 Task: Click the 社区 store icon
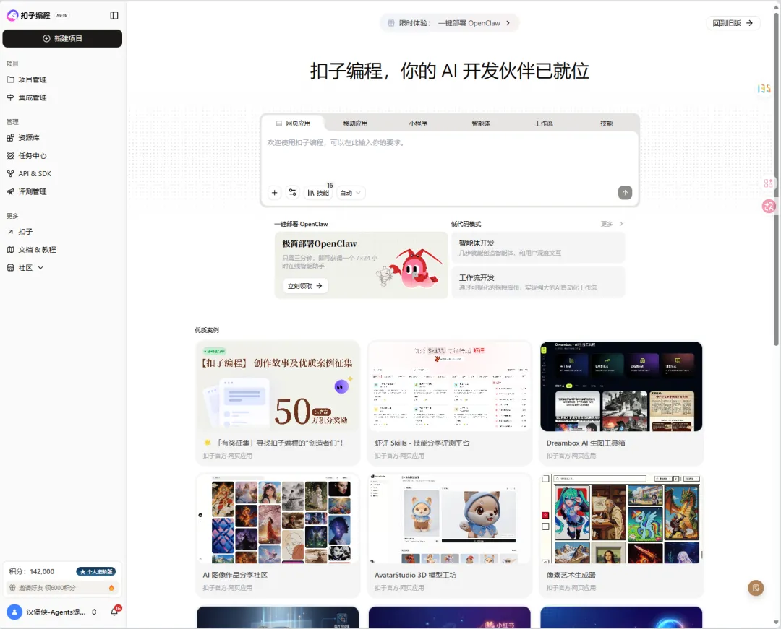click(x=10, y=267)
